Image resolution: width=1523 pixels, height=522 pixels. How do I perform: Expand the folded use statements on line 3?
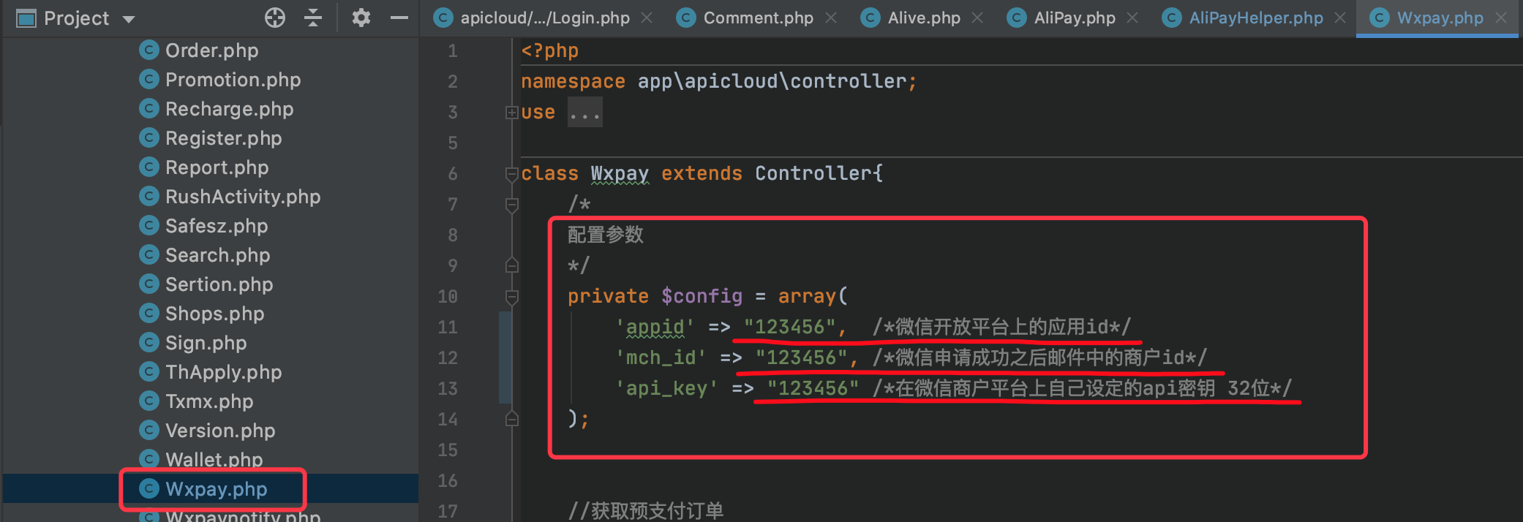[511, 113]
